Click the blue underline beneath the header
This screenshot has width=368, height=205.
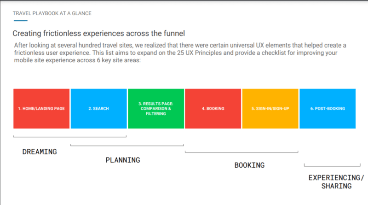click(x=21, y=21)
